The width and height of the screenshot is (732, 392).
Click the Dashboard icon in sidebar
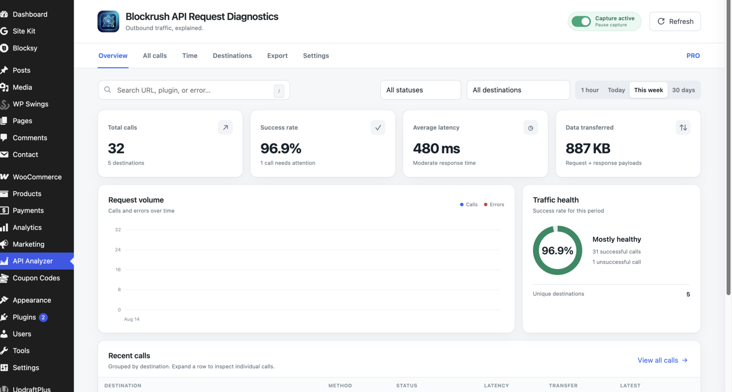[4, 14]
